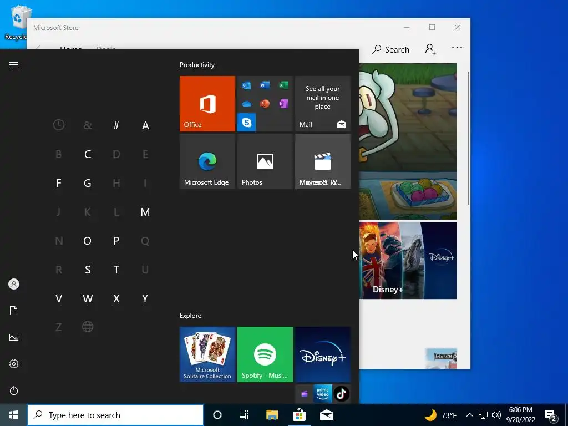Open the user account icon in Start
The height and width of the screenshot is (426, 568).
tap(14, 284)
